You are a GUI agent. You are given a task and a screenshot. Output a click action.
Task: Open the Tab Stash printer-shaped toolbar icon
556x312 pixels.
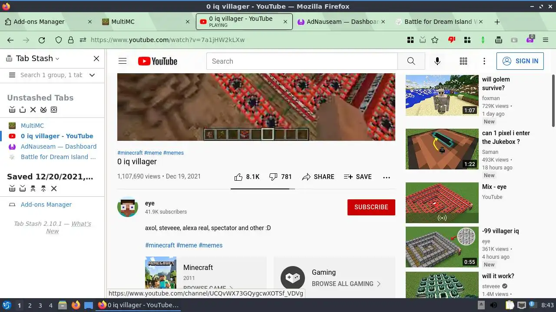click(499, 40)
